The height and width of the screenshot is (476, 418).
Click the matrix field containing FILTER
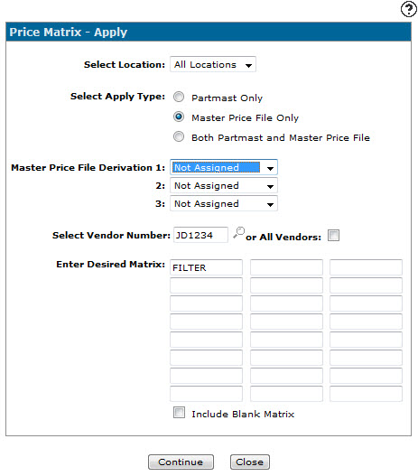(x=206, y=267)
